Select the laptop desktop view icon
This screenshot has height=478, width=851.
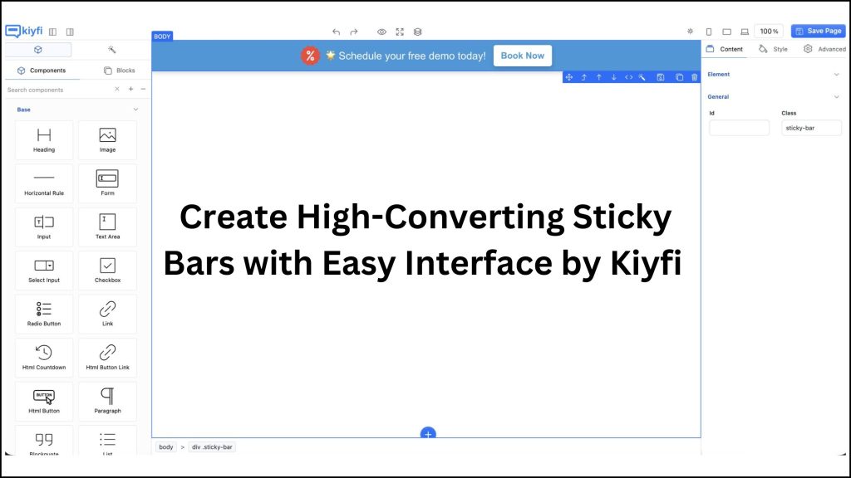pos(745,32)
